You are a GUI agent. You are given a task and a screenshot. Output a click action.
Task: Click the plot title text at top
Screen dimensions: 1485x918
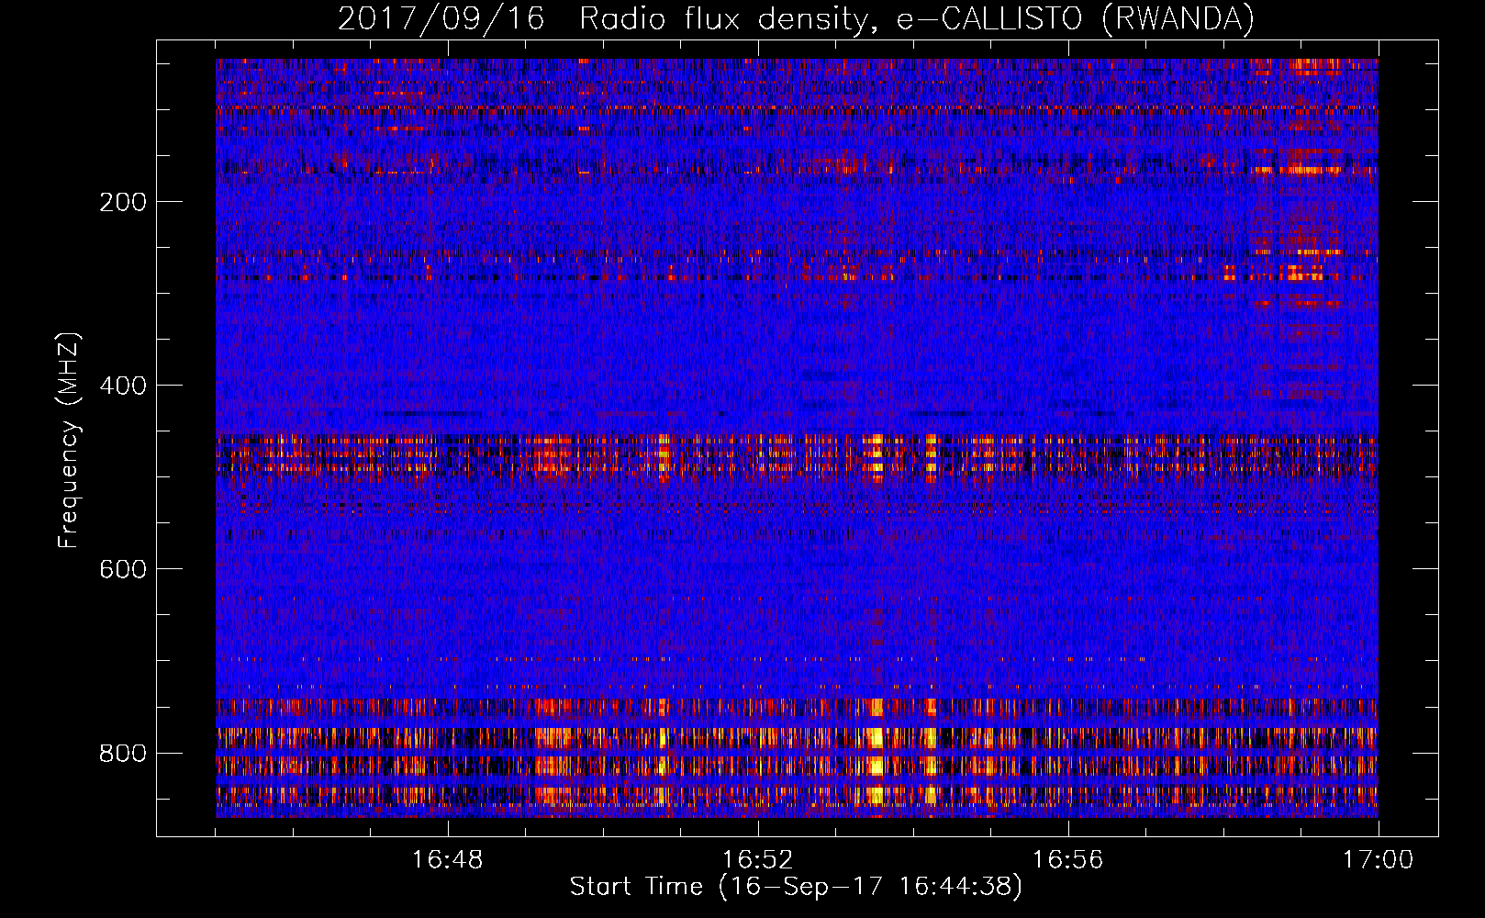click(796, 18)
